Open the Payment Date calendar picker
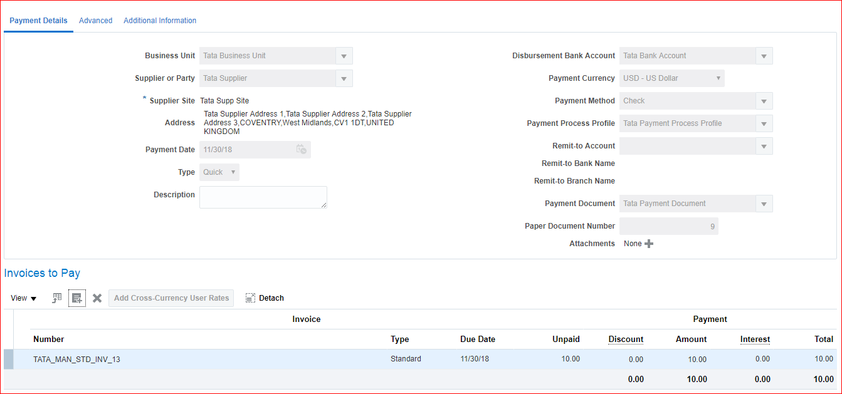 pyautogui.click(x=302, y=150)
